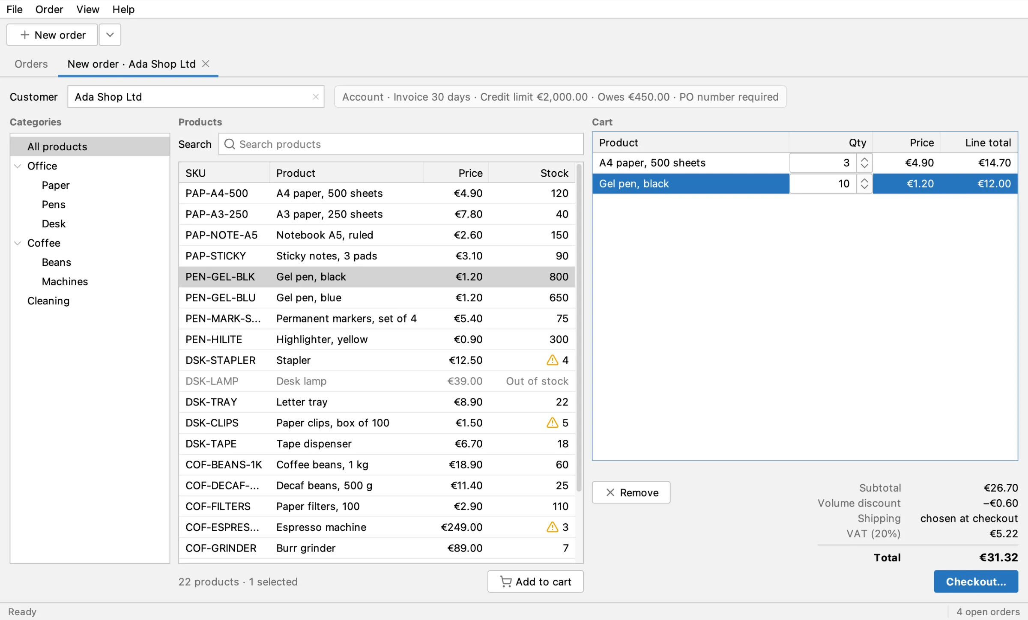Select the Cleaning category
Viewport: 1028px width, 620px height.
pyautogui.click(x=48, y=301)
